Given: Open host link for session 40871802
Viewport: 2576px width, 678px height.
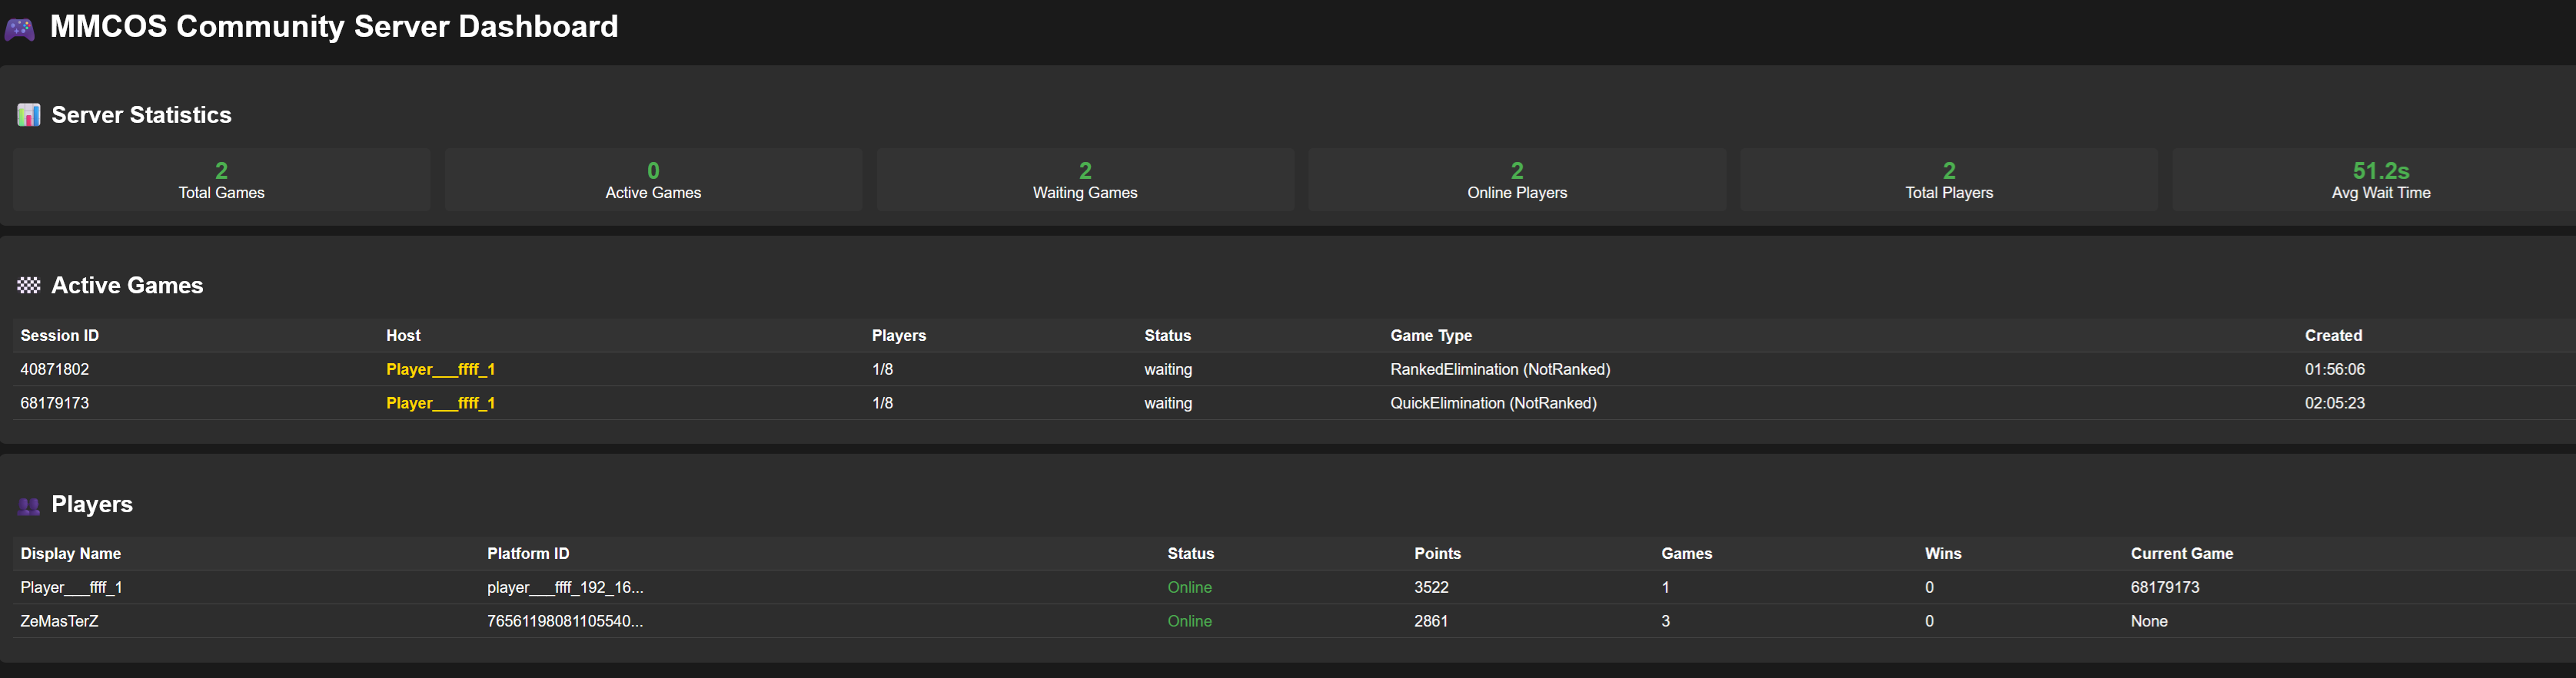Looking at the screenshot, I should pyautogui.click(x=440, y=369).
